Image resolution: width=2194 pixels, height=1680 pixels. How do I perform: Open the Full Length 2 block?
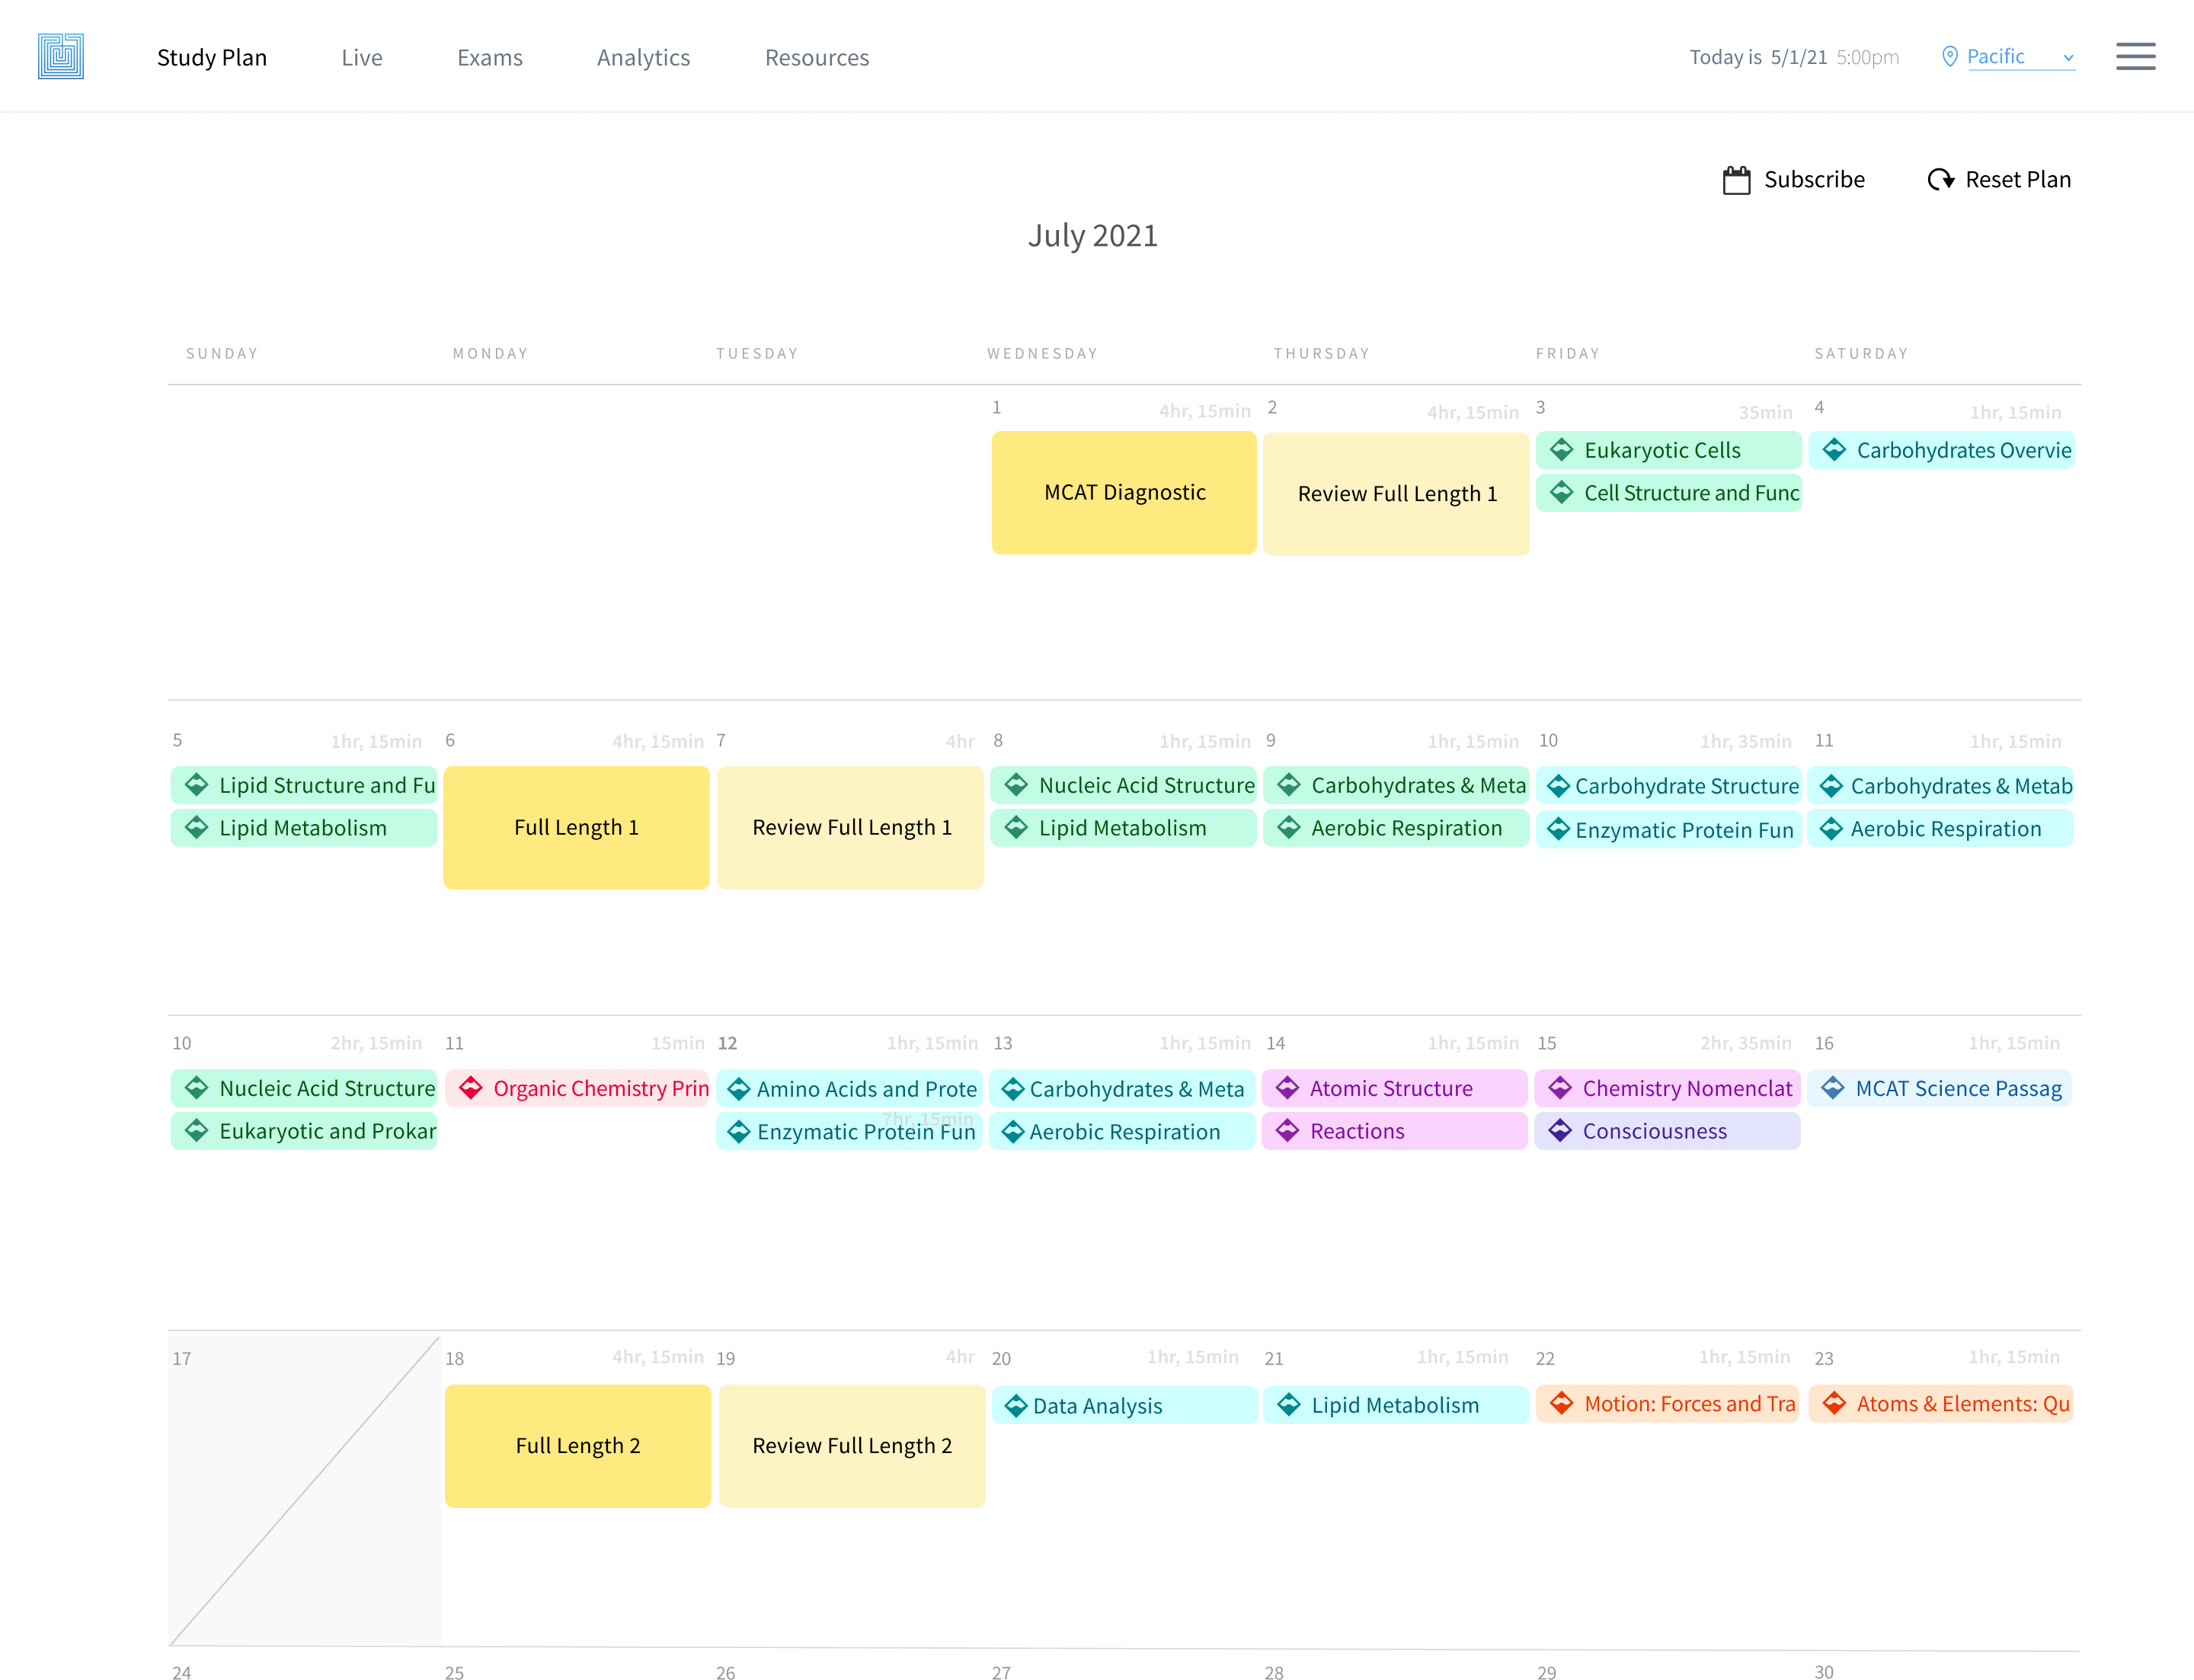tap(577, 1446)
